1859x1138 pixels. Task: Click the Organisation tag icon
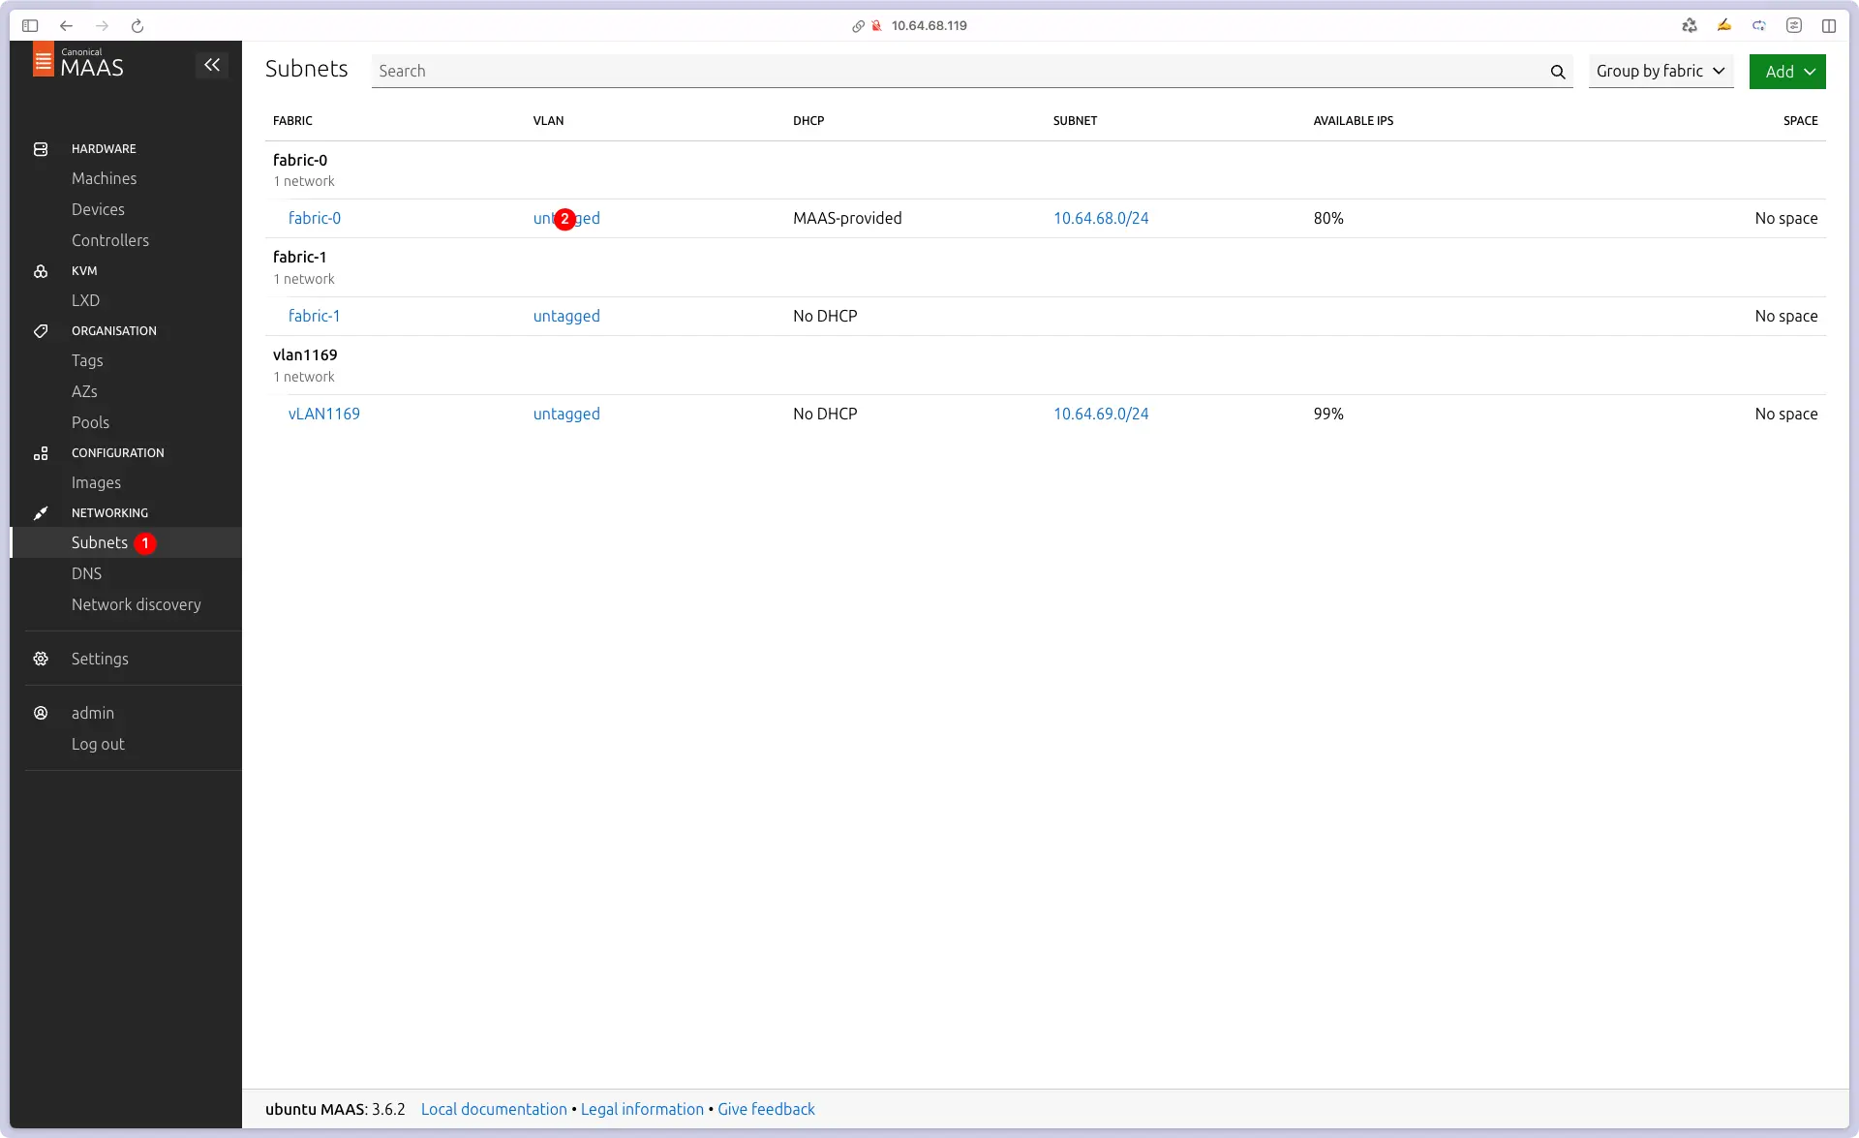[41, 331]
